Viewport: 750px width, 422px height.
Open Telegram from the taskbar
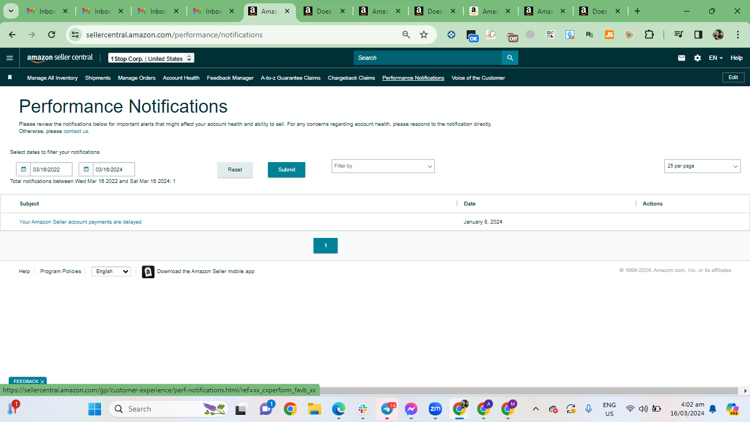(x=387, y=409)
